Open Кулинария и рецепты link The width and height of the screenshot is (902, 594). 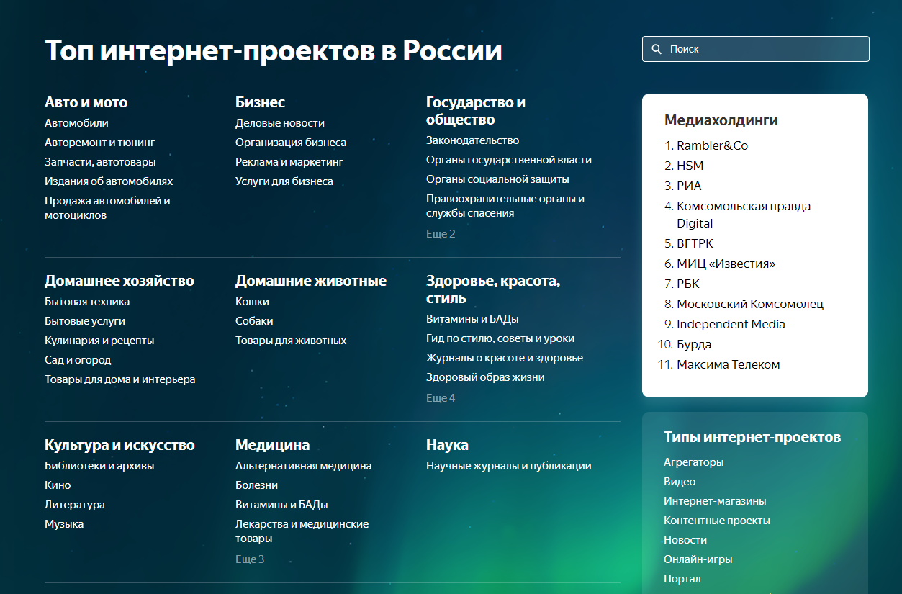point(99,341)
